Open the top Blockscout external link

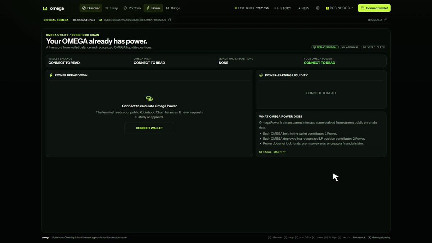click(377, 20)
